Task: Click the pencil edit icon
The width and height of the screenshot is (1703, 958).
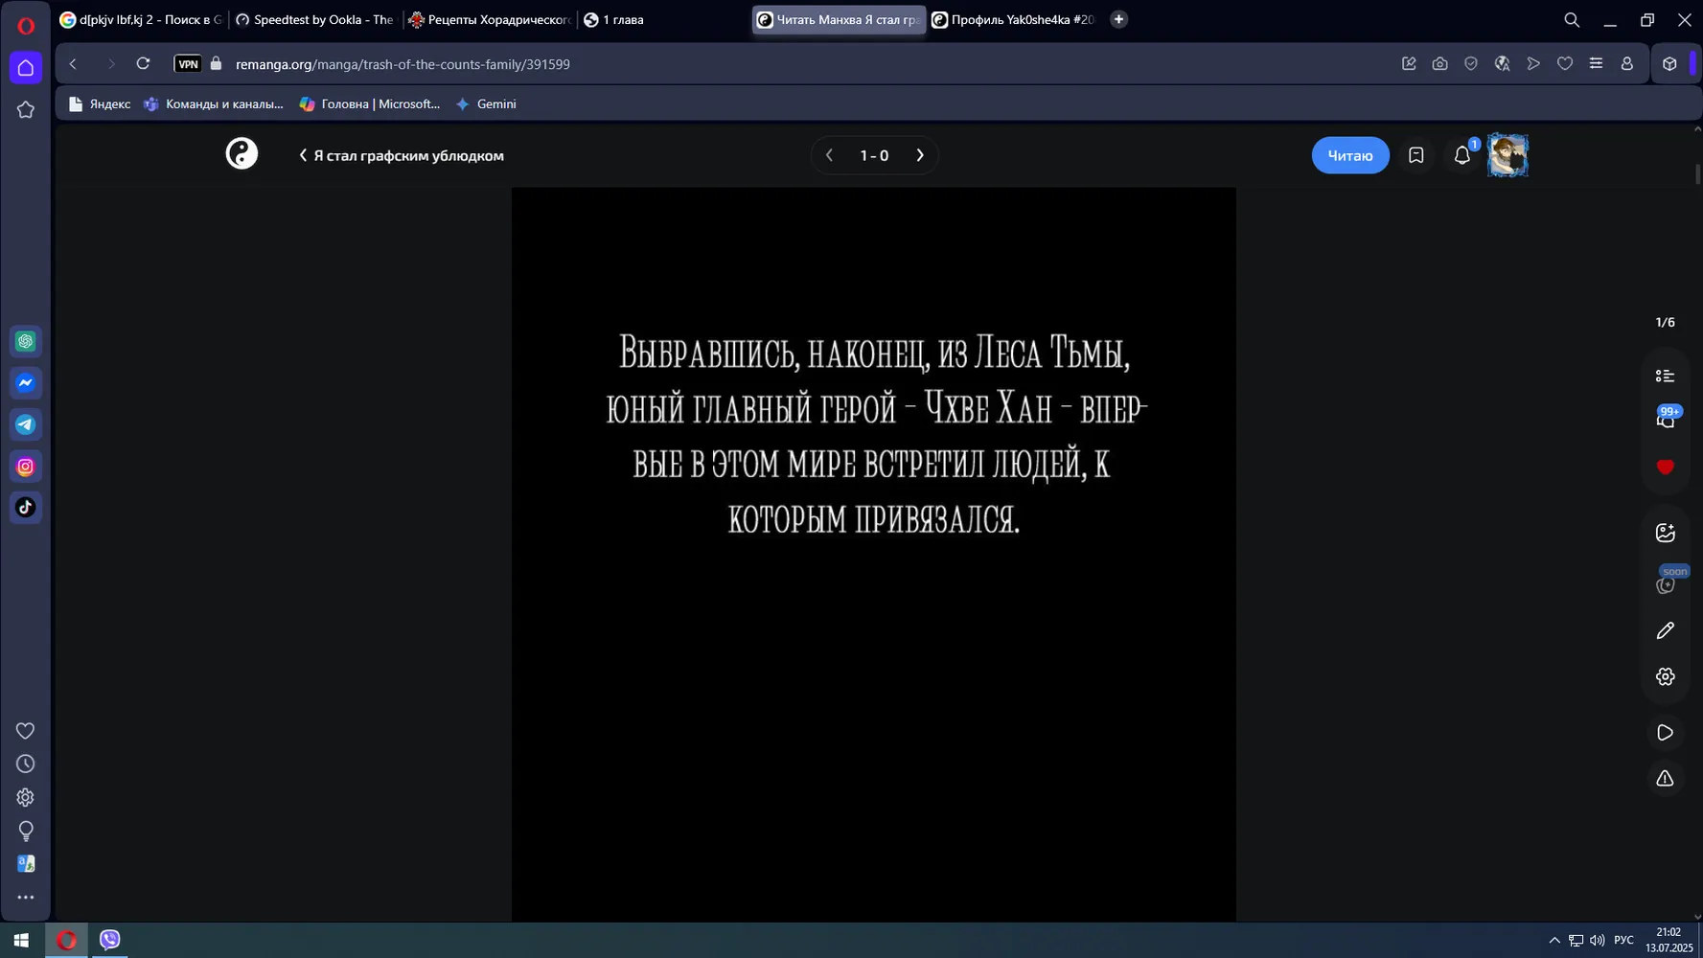Action: tap(1666, 630)
